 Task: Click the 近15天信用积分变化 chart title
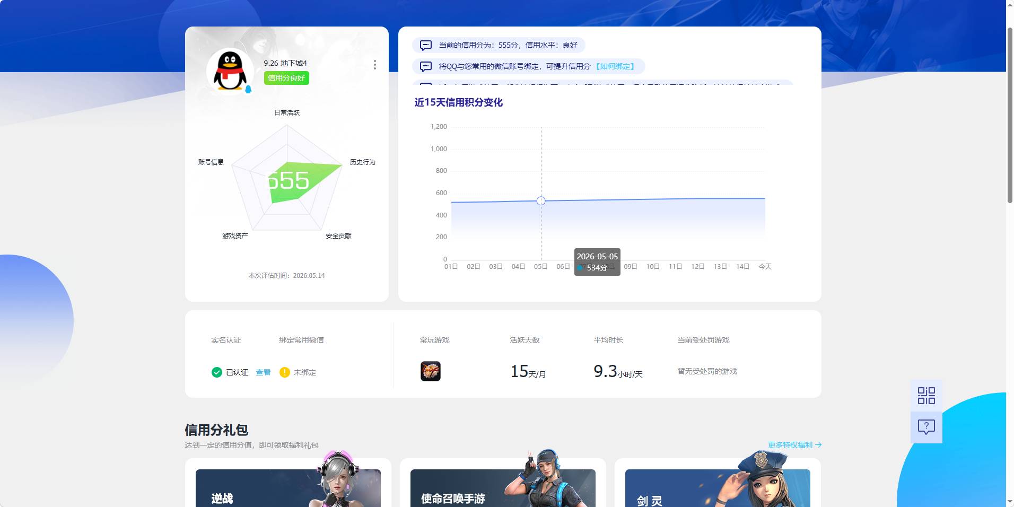tap(459, 102)
